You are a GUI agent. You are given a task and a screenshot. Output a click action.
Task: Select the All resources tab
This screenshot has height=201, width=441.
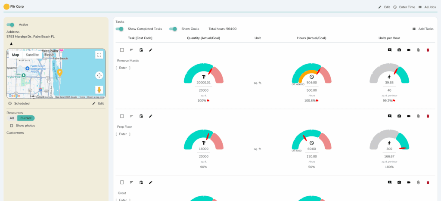[12, 118]
